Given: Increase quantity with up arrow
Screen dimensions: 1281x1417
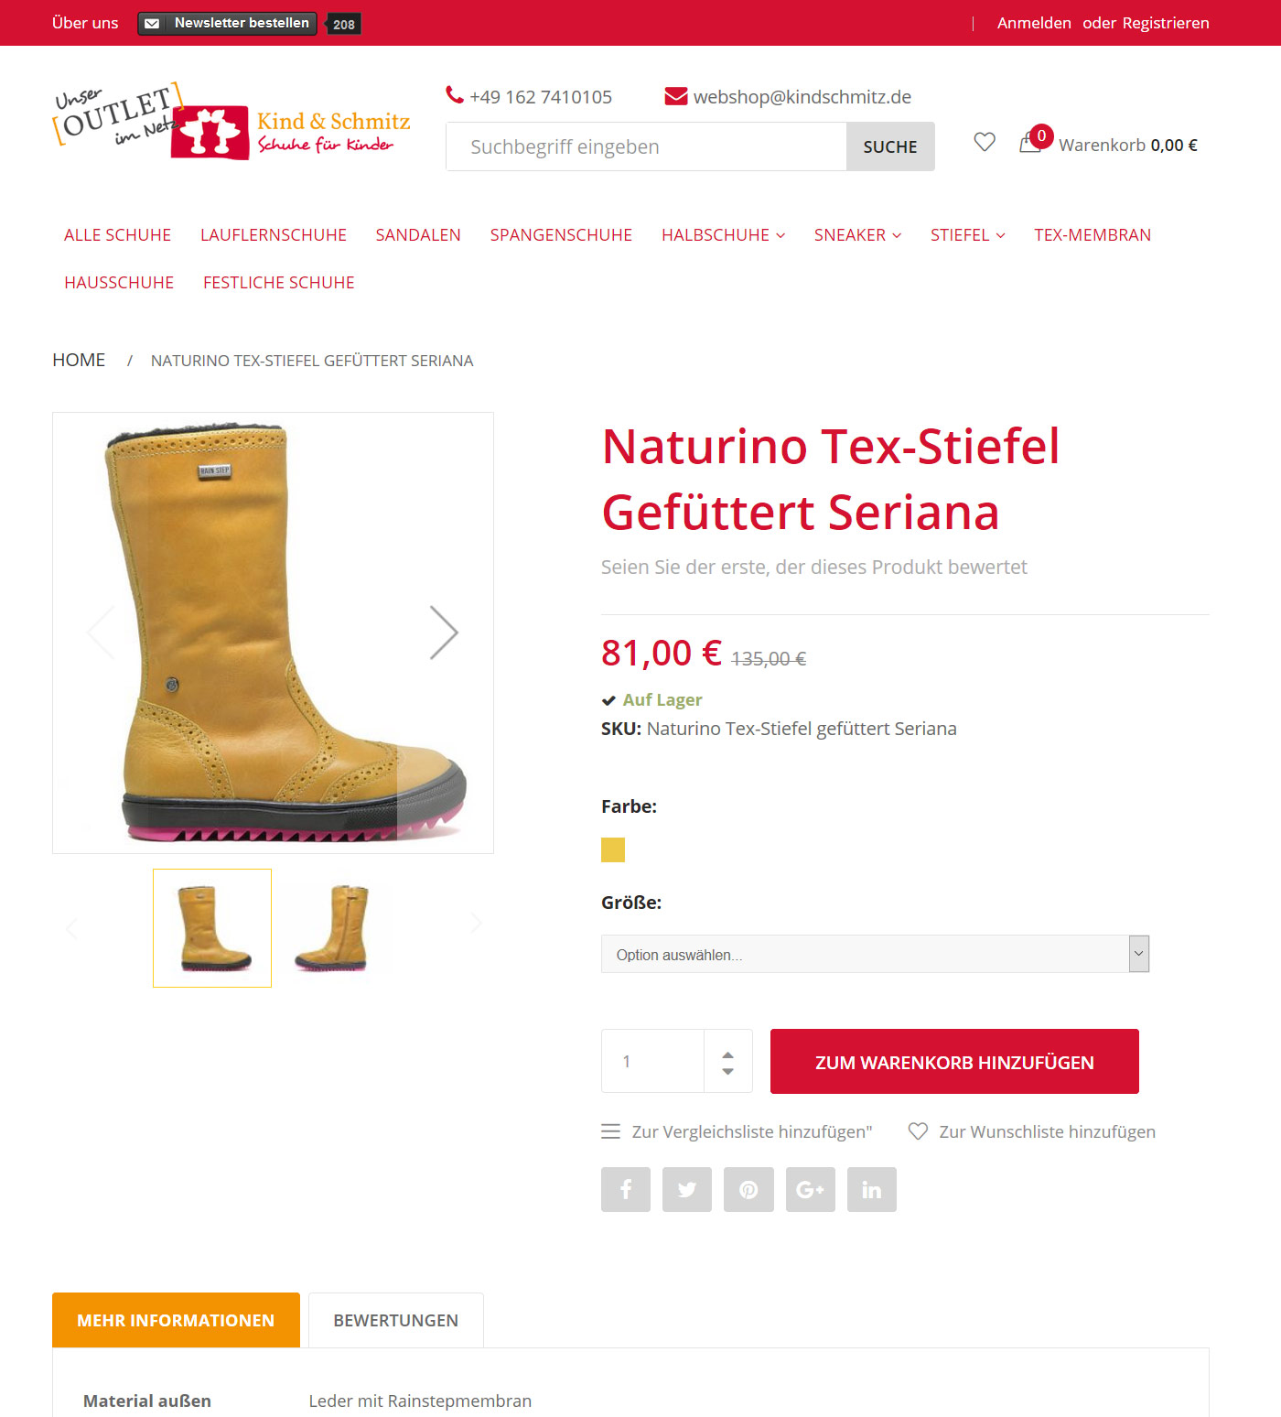Looking at the screenshot, I should click(x=728, y=1055).
